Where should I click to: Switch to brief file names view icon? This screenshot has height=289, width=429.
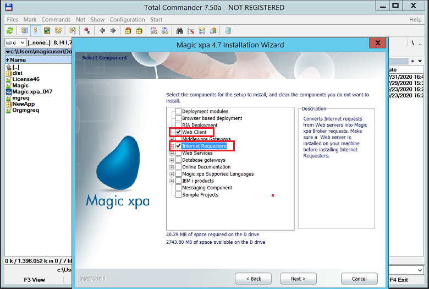click(x=25, y=30)
